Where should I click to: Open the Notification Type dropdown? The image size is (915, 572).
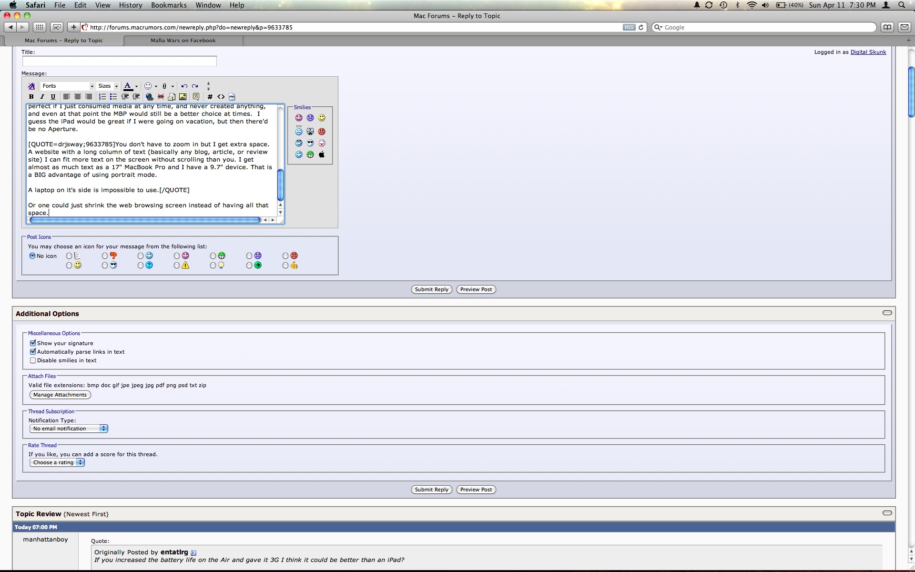[69, 429]
